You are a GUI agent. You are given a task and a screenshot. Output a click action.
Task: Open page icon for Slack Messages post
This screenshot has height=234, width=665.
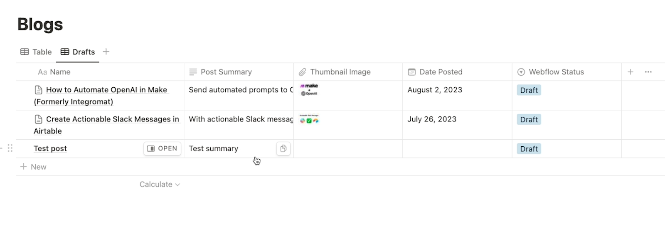(38, 119)
